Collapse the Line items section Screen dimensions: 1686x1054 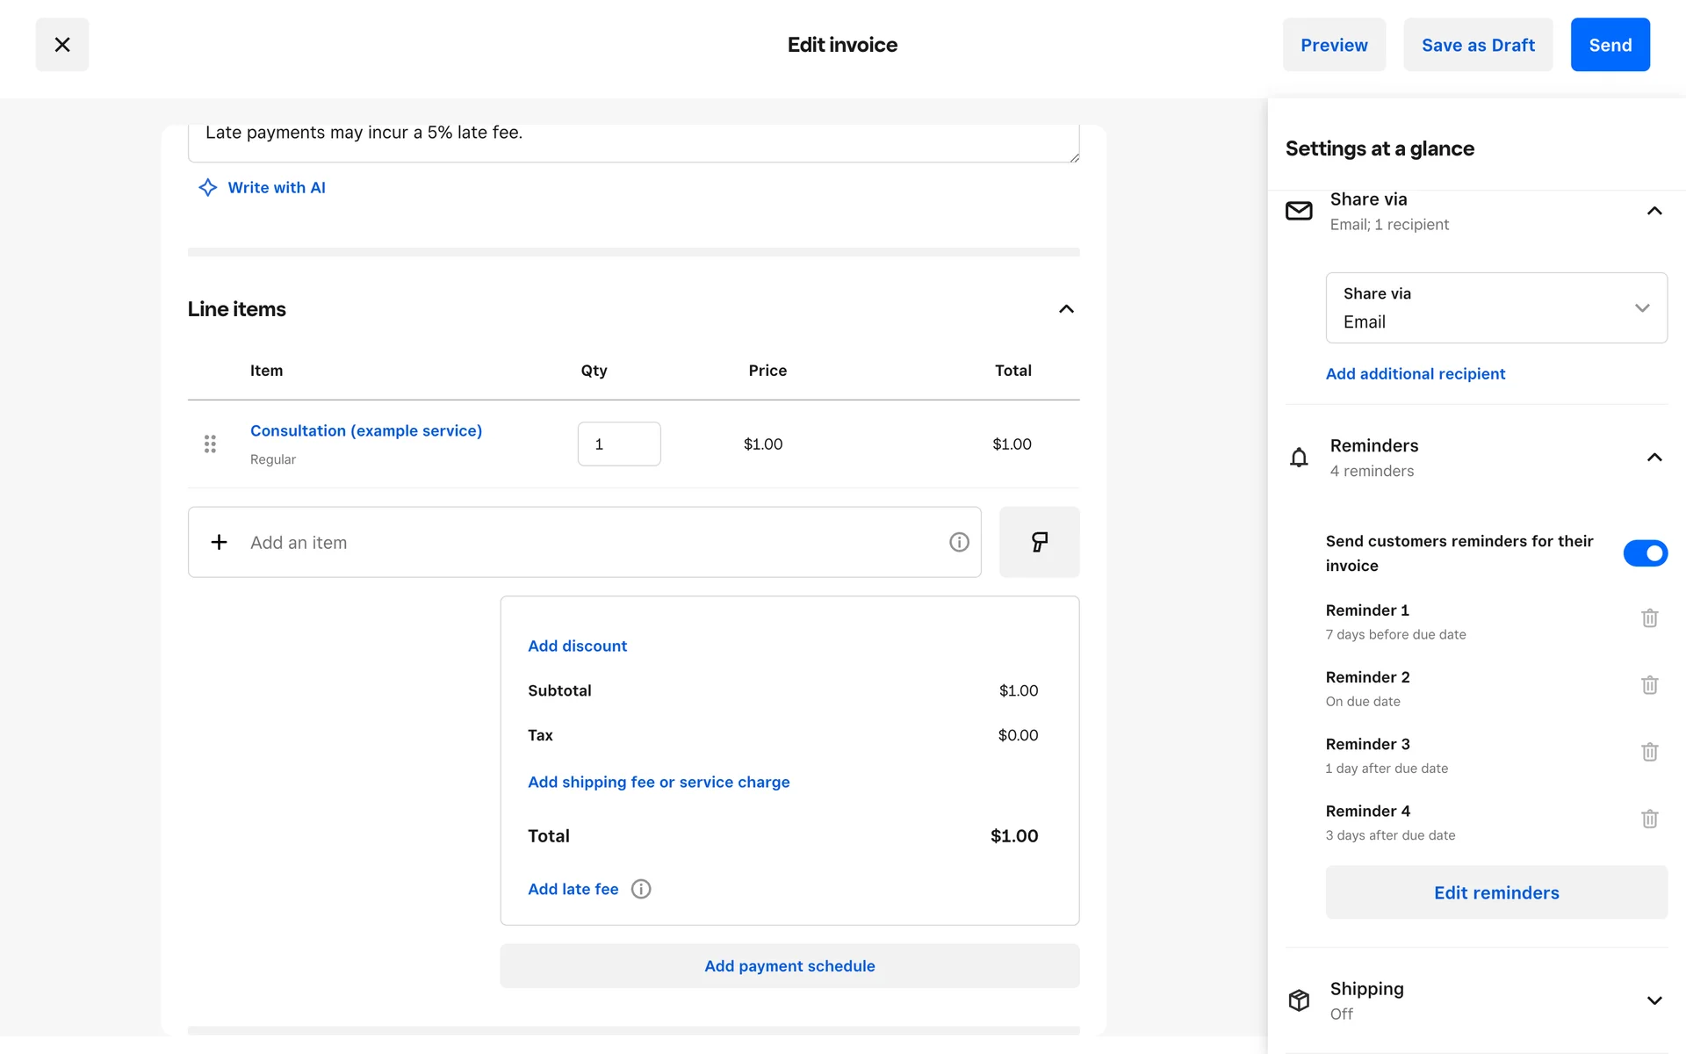pos(1066,309)
